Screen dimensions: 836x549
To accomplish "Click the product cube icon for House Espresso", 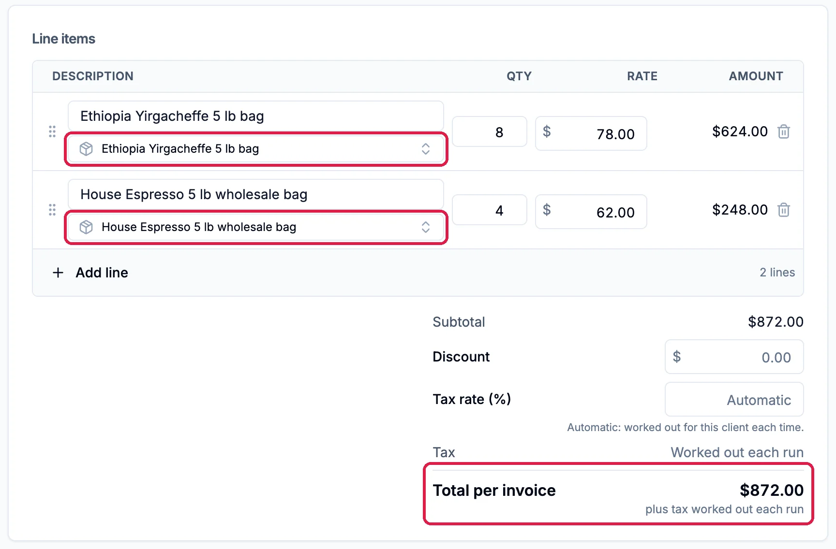I will [x=86, y=227].
